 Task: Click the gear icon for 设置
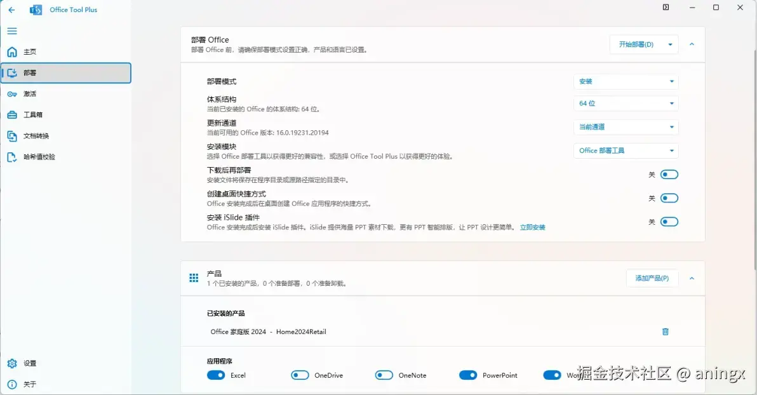coord(12,363)
